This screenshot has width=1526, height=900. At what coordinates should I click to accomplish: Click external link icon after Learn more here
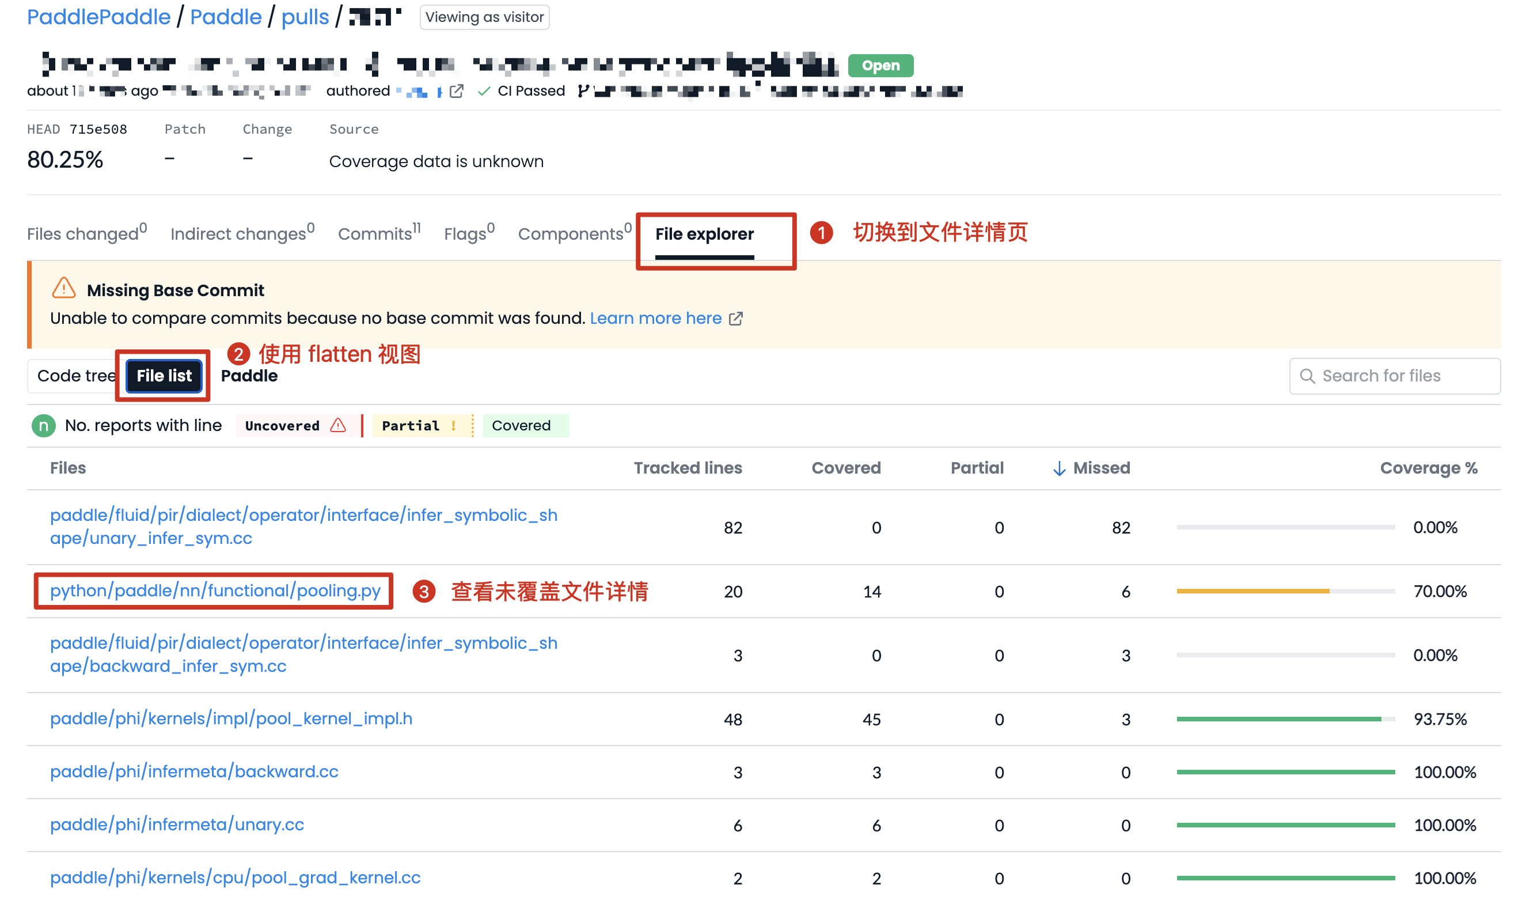(x=736, y=319)
